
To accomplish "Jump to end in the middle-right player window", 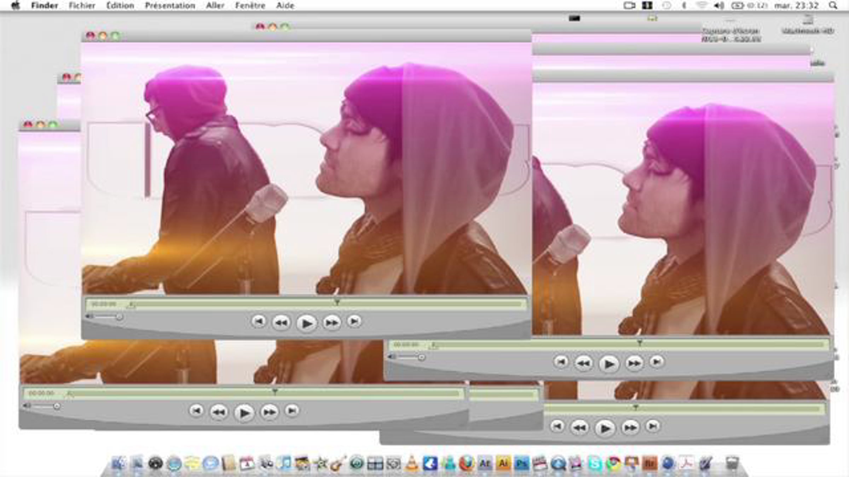I will pos(657,362).
